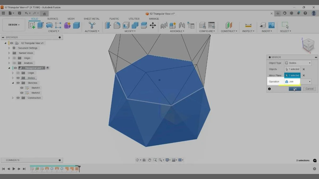Click OK in the Mirror dialog

295,89
